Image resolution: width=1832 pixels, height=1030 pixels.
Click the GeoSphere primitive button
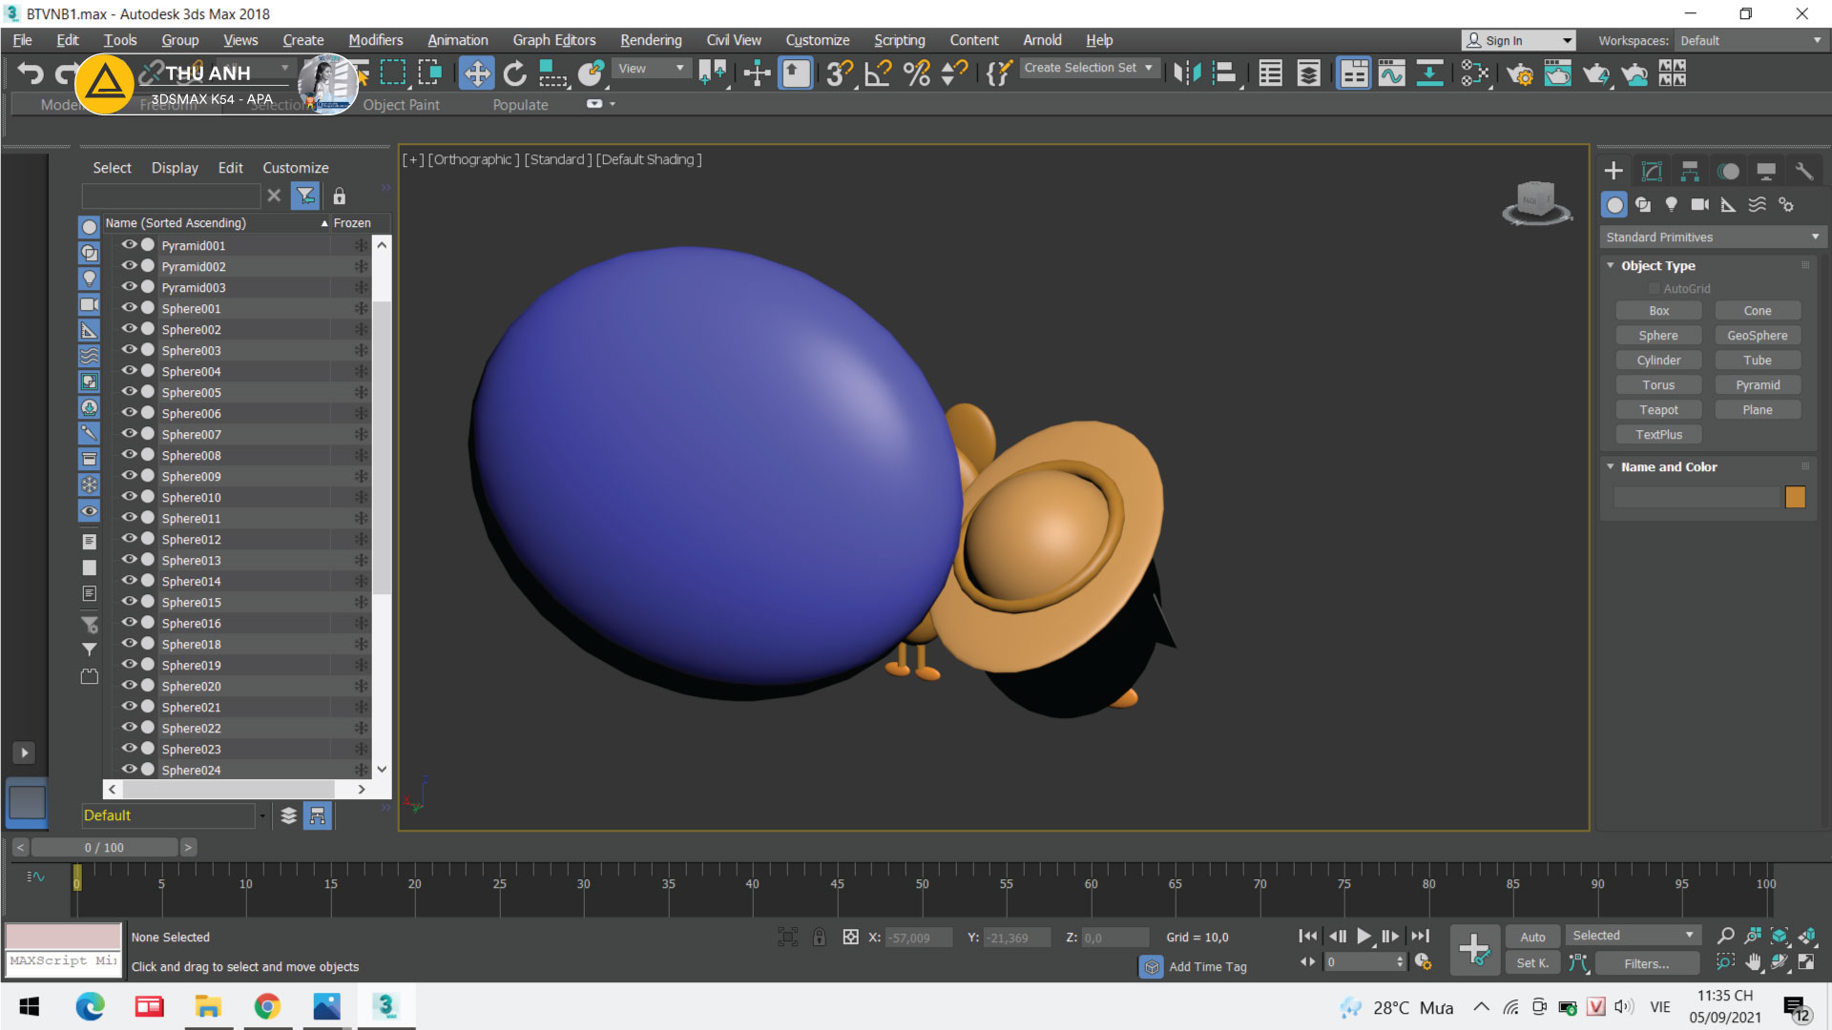[1757, 336]
